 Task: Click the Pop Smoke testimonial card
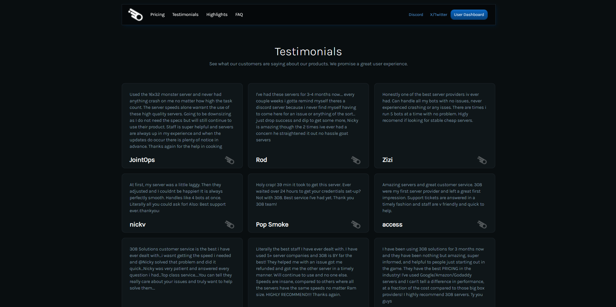point(308,203)
